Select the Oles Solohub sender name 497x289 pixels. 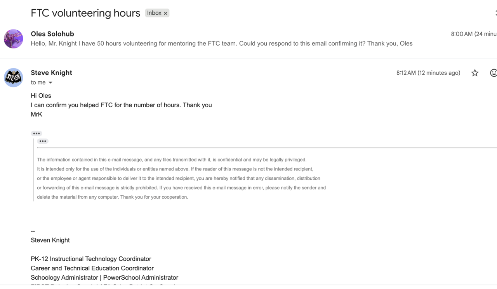52,34
